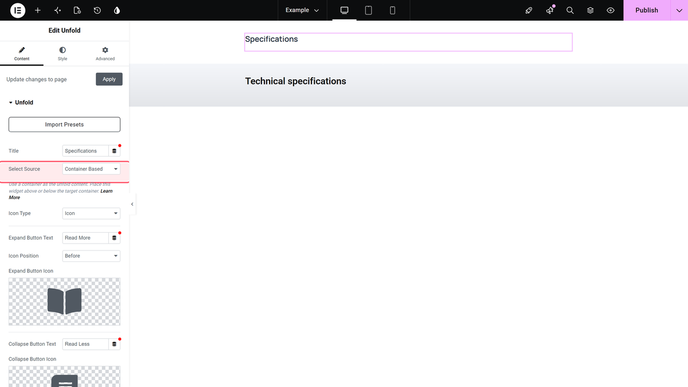The height and width of the screenshot is (387, 688).
Task: Open the Icon Type dropdown
Action: [91, 213]
